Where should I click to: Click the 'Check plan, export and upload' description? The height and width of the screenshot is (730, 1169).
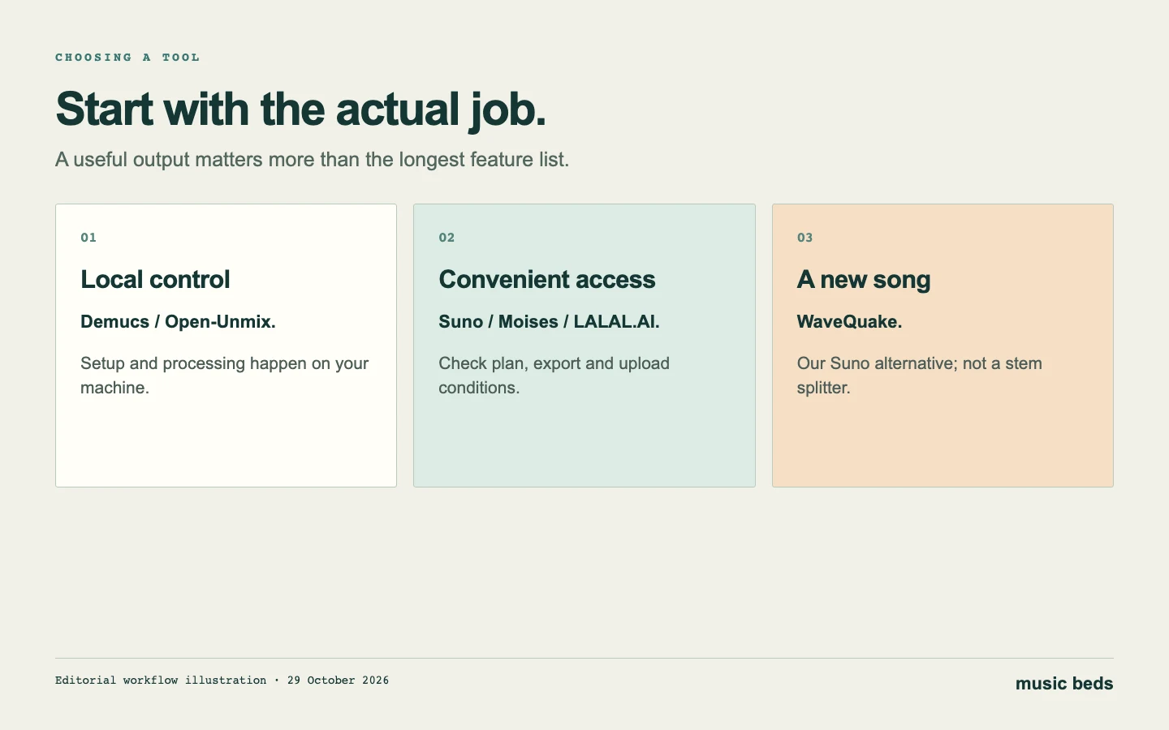(554, 376)
